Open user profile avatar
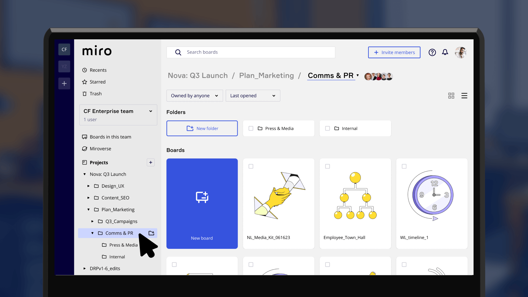The height and width of the screenshot is (297, 528). [461, 52]
